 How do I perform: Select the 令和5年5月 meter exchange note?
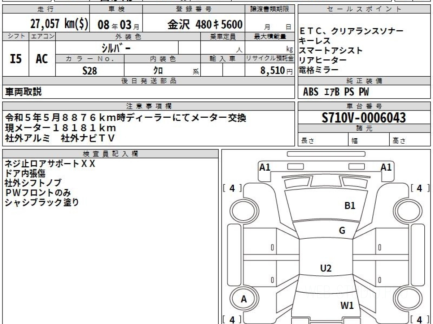pyautogui.click(x=126, y=118)
